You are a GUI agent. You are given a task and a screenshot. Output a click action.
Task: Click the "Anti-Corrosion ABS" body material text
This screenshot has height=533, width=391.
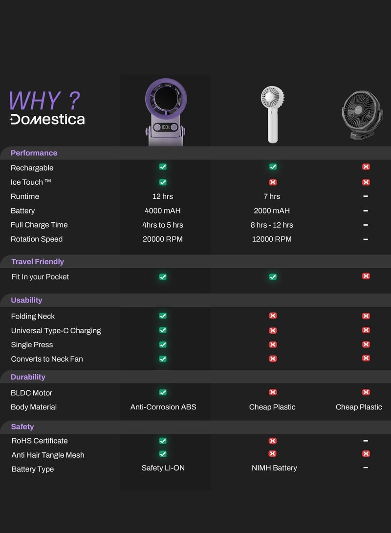pyautogui.click(x=163, y=407)
